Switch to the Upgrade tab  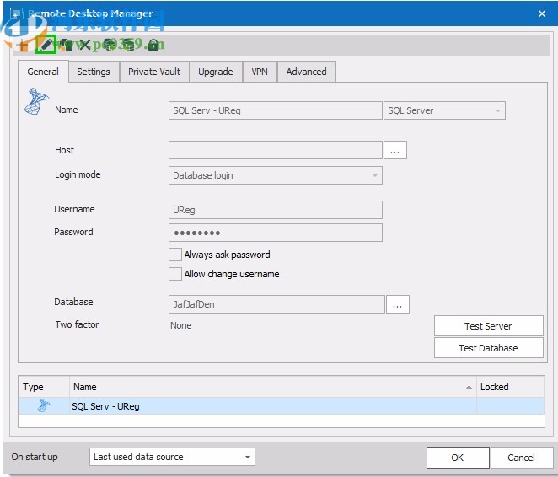216,72
